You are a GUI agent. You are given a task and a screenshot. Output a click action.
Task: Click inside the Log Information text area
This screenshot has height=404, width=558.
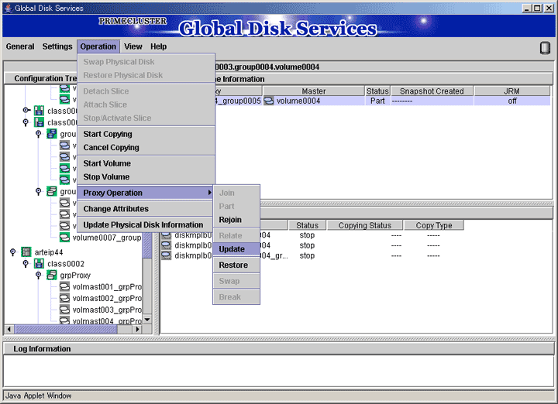pyautogui.click(x=279, y=370)
